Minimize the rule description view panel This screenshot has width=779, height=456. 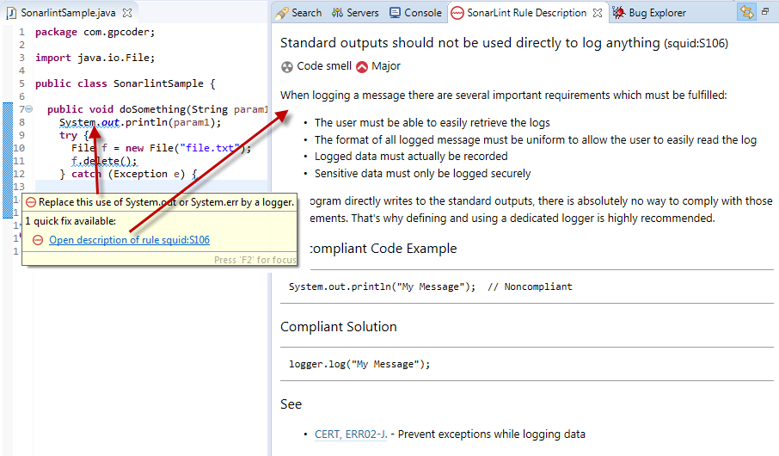pyautogui.click(x=766, y=12)
